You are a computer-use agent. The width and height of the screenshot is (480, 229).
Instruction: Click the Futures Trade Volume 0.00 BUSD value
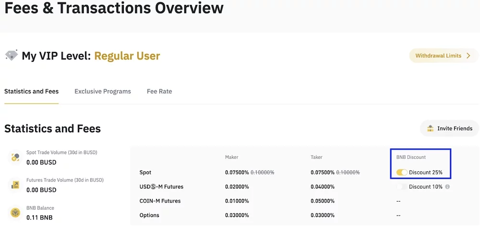point(41,190)
